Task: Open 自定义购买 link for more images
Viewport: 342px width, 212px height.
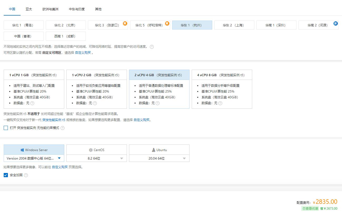Action: click(60, 167)
